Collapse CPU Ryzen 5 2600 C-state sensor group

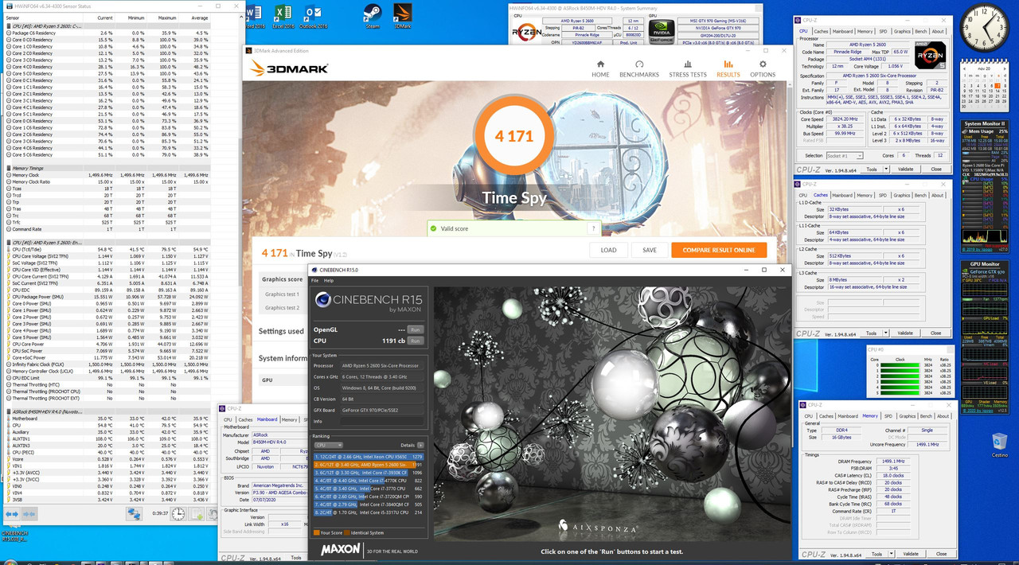(8, 25)
